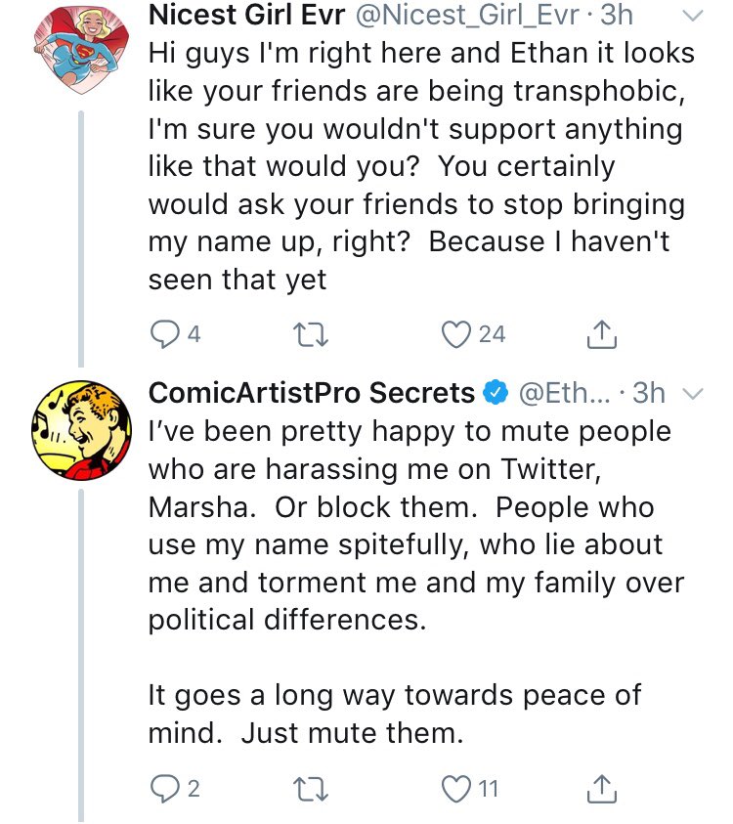Like the tweet with 24 likes
Viewport: 733px width, 824px height.
455,335
